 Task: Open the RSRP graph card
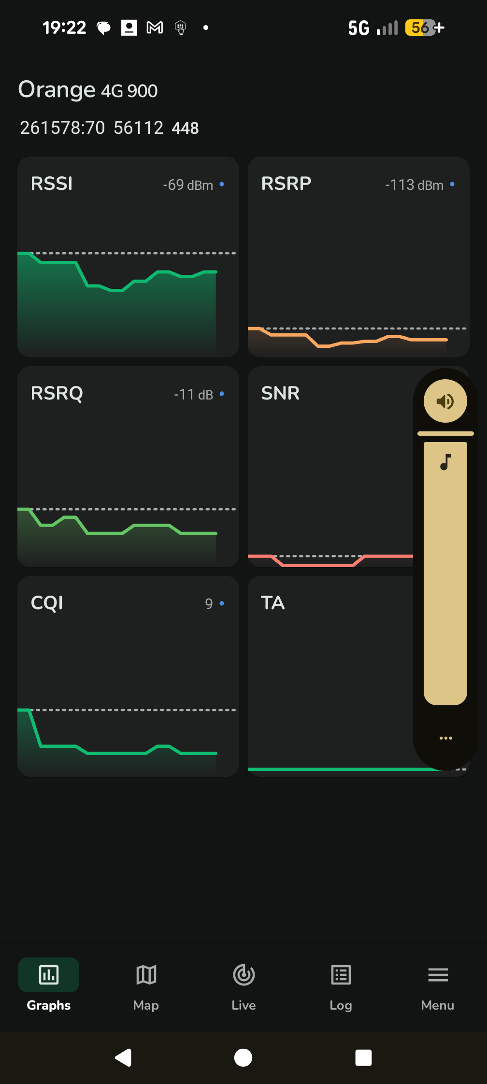[x=358, y=257]
